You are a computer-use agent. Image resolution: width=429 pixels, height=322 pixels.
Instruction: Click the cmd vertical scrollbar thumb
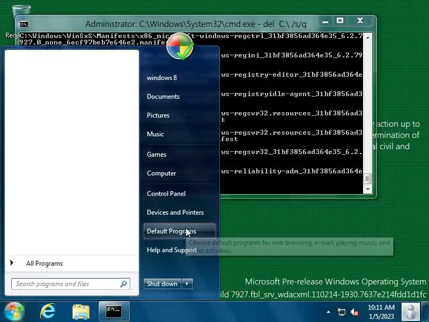click(368, 179)
